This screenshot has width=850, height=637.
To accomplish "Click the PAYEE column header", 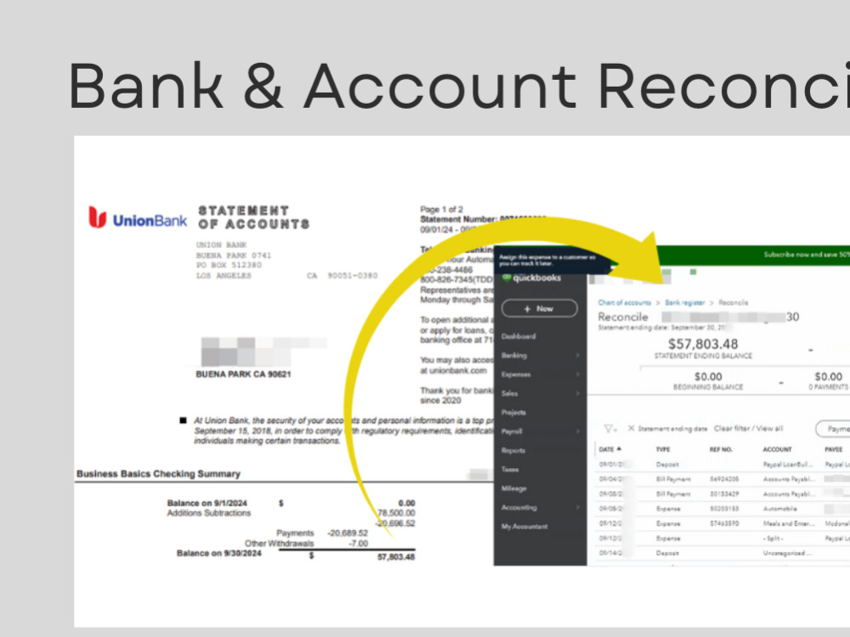I will pos(834,449).
